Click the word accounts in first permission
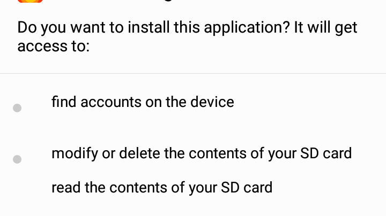The width and height of the screenshot is (386, 216). 111,102
